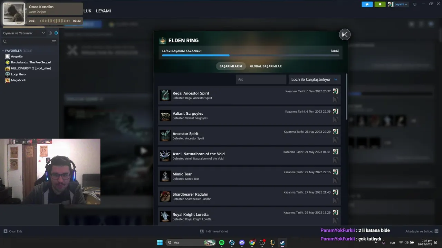Close the Elden Ring achievements dialog
Viewport: 442px width, 248px height.
pos(345,34)
